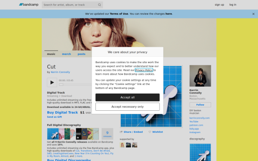Click the Accept all button
This screenshot has height=161, width=258.
(x=128, y=97)
